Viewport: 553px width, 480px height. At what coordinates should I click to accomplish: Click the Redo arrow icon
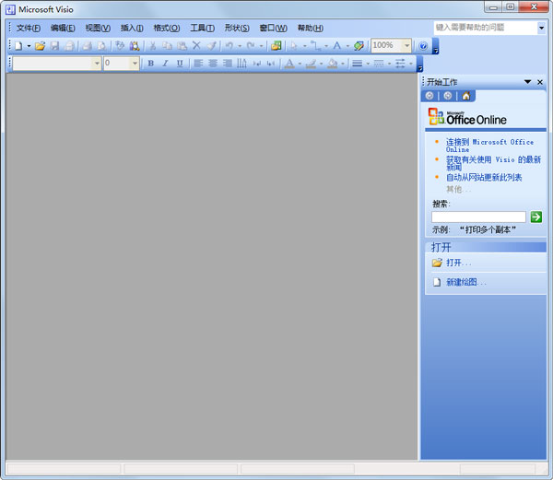[251, 46]
